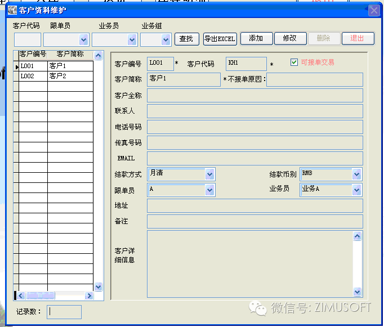Select customer row L001 in the list
Viewport: 384px width, 327px height.
pos(33,66)
